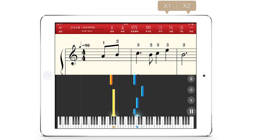The height and width of the screenshot is (140, 255).
Task: Toggle the sheet document round button
Action: click(191, 79)
